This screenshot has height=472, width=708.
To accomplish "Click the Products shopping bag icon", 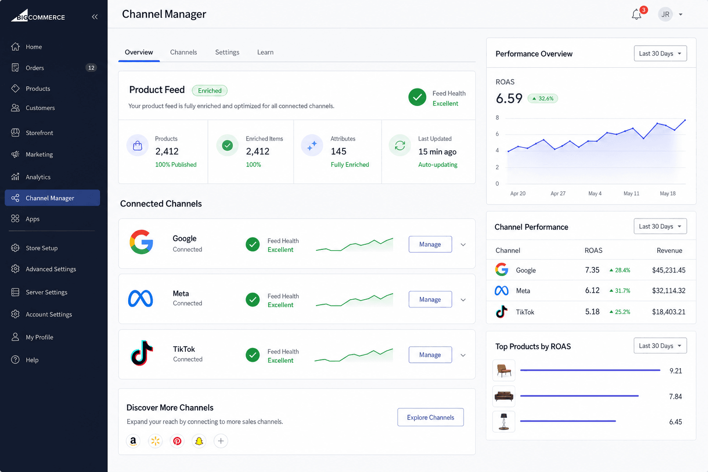I will pyautogui.click(x=137, y=146).
